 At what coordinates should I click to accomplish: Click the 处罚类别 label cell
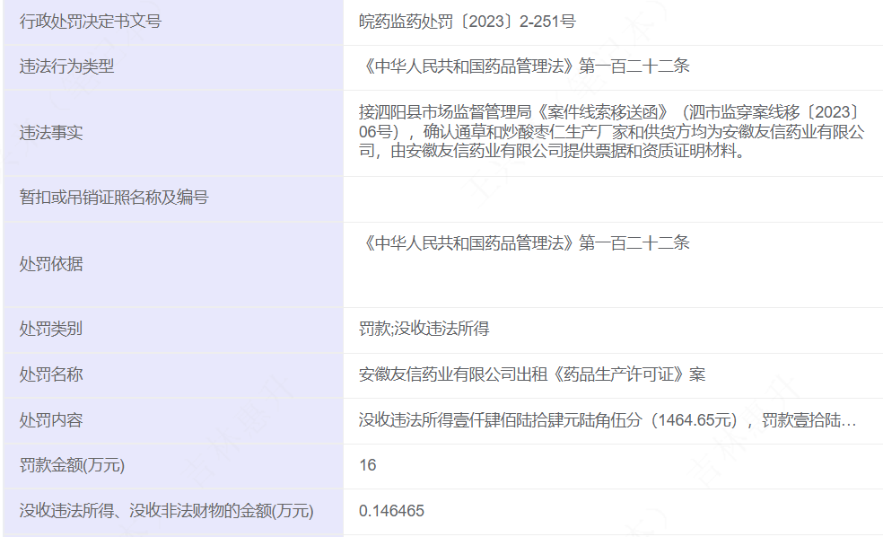point(51,330)
